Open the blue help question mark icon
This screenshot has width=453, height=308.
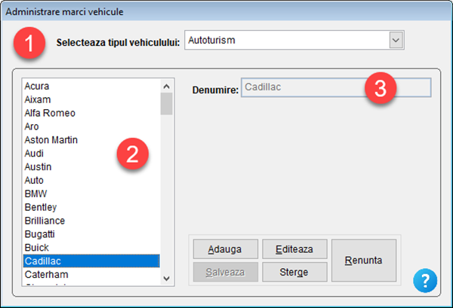tap(425, 280)
